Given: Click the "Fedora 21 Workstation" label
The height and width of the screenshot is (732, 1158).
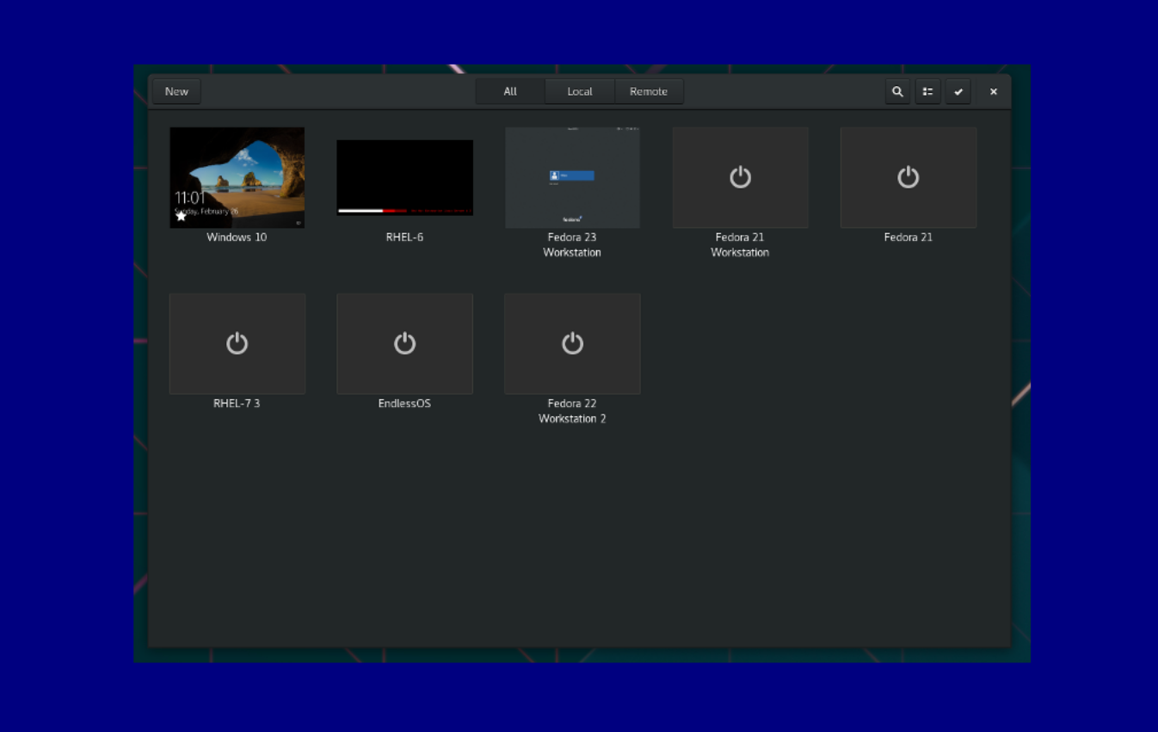Looking at the screenshot, I should [x=740, y=245].
